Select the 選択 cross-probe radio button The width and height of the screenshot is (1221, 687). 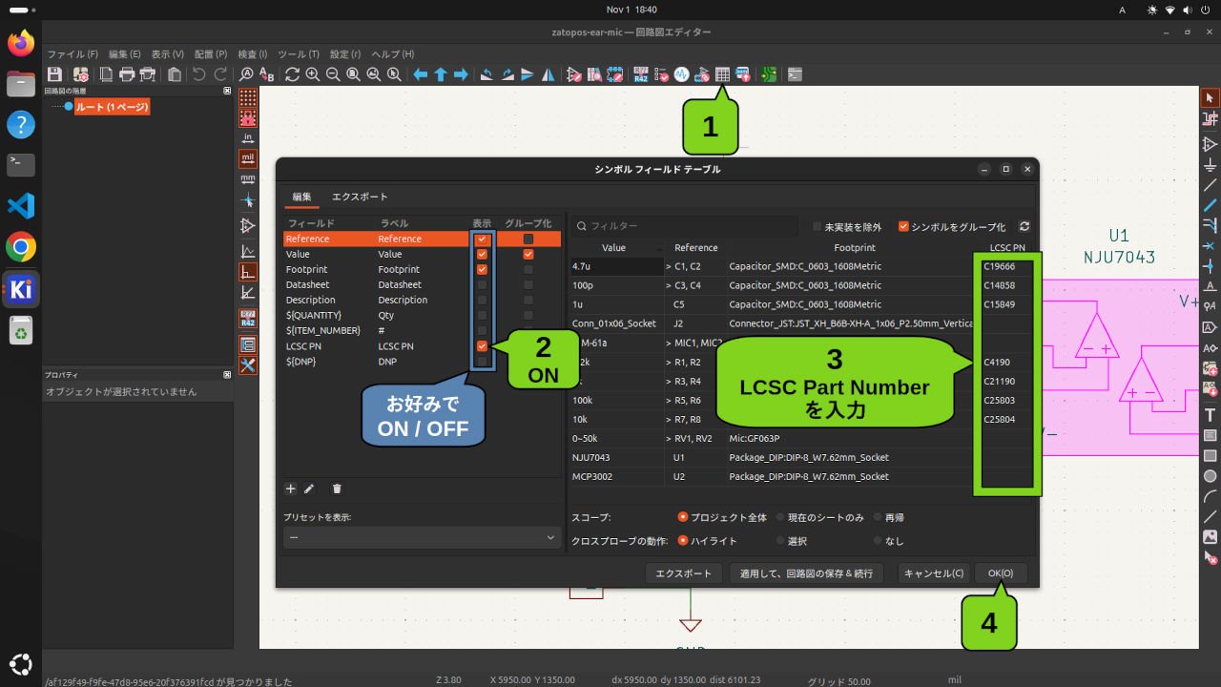click(780, 541)
